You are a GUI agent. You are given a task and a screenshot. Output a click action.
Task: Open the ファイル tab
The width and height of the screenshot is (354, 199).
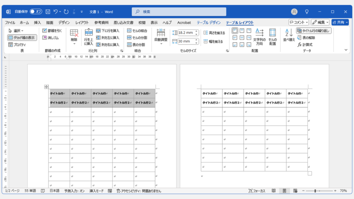pyautogui.click(x=10, y=23)
